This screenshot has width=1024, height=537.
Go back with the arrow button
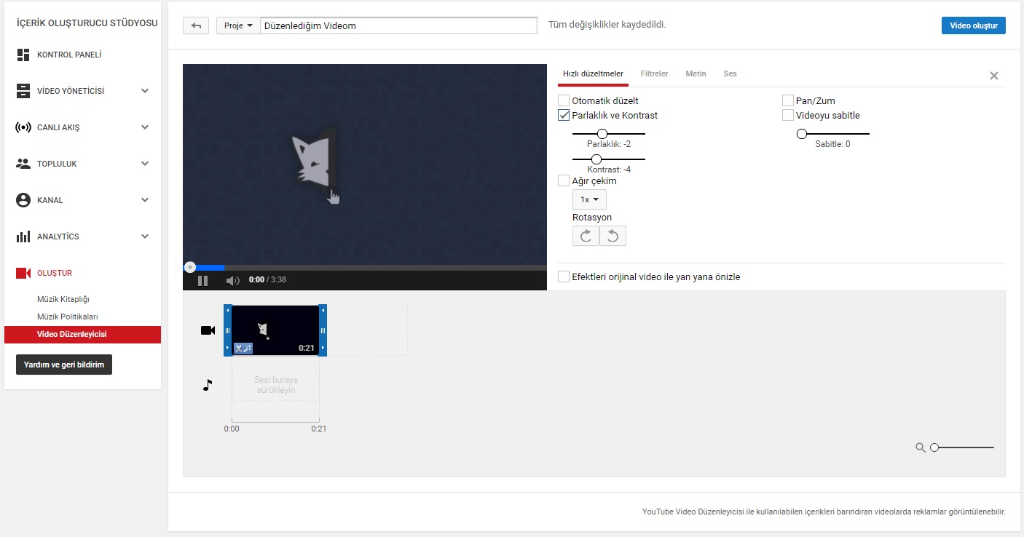196,25
